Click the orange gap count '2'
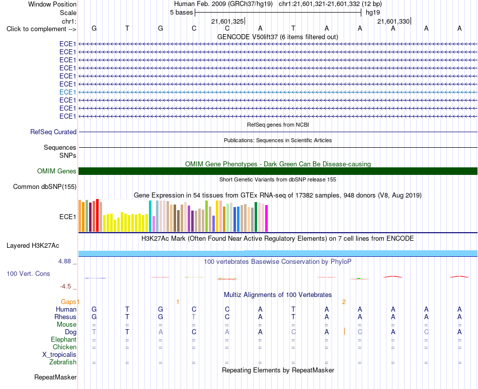The width and height of the screenshot is (478, 389). (x=344, y=302)
